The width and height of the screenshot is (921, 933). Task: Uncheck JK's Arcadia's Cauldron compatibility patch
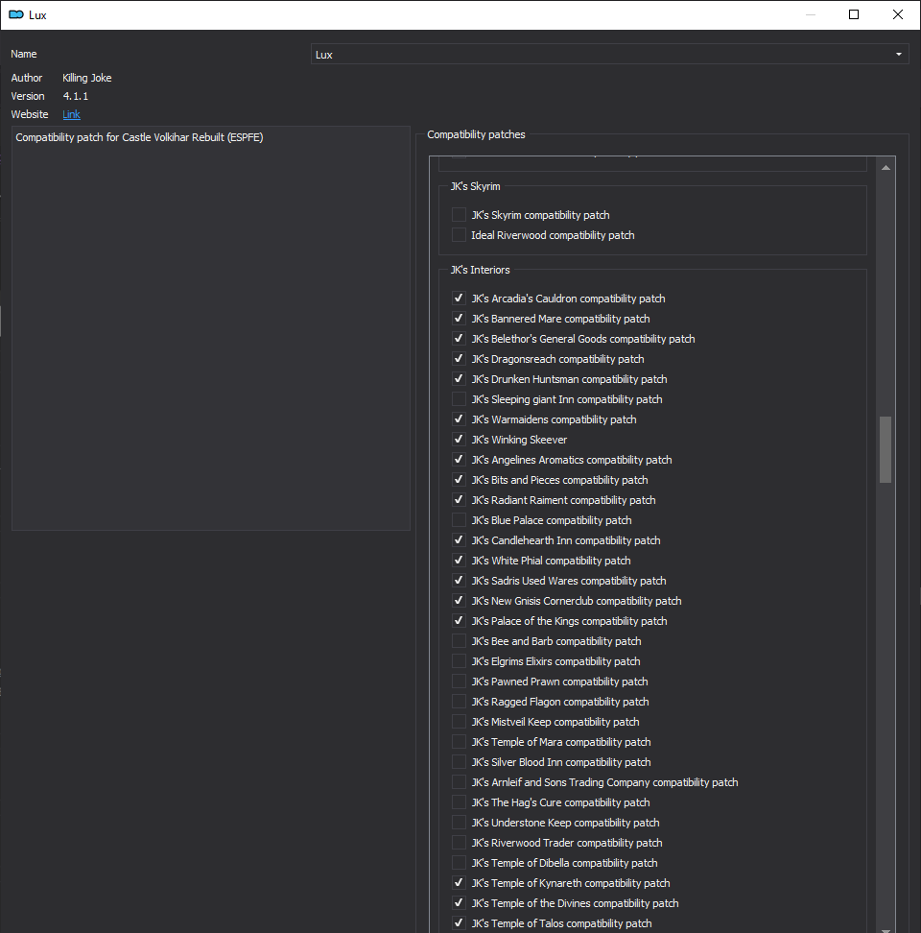(x=459, y=299)
